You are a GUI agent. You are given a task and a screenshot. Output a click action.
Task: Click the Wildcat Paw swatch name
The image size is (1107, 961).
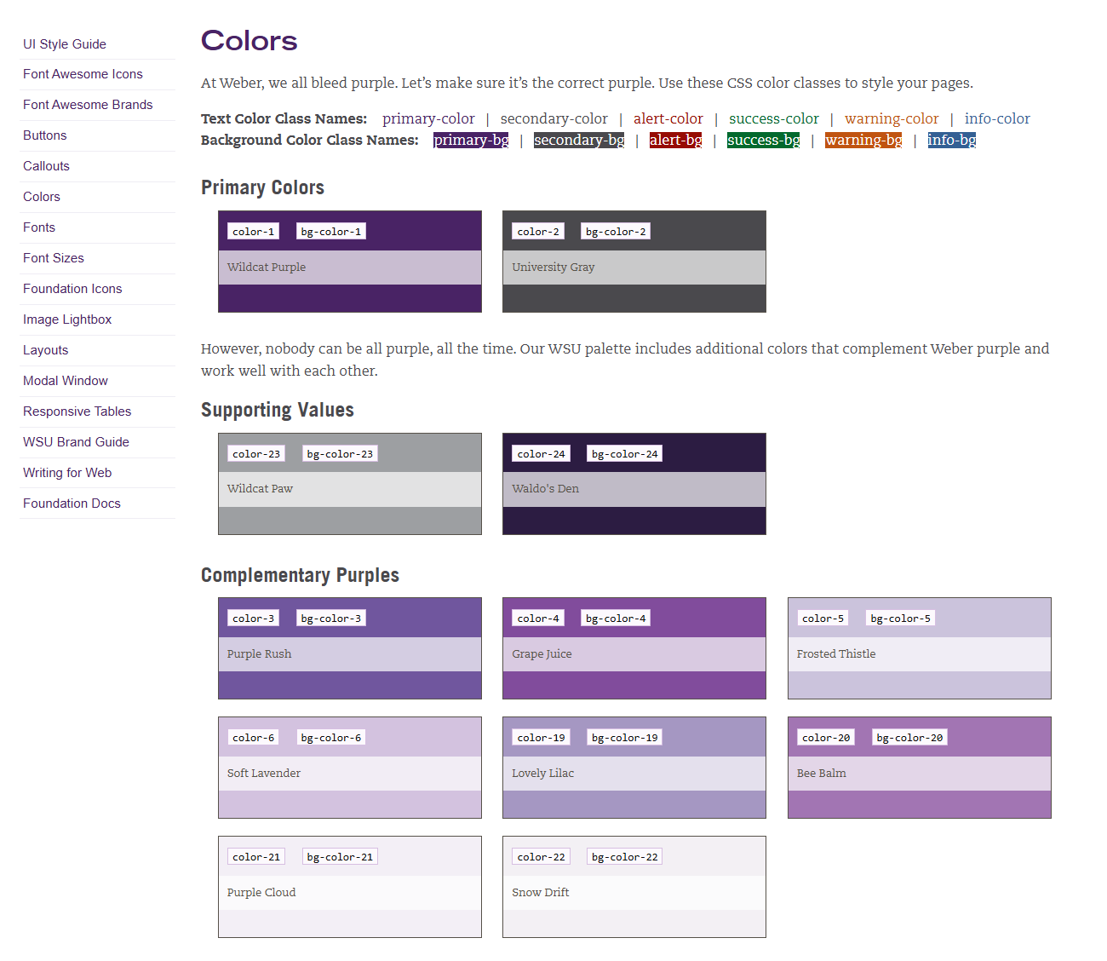pyautogui.click(x=260, y=489)
